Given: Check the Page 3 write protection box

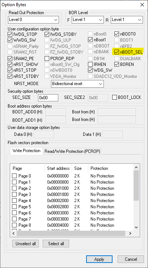Looking at the screenshot, I should 14,194.
